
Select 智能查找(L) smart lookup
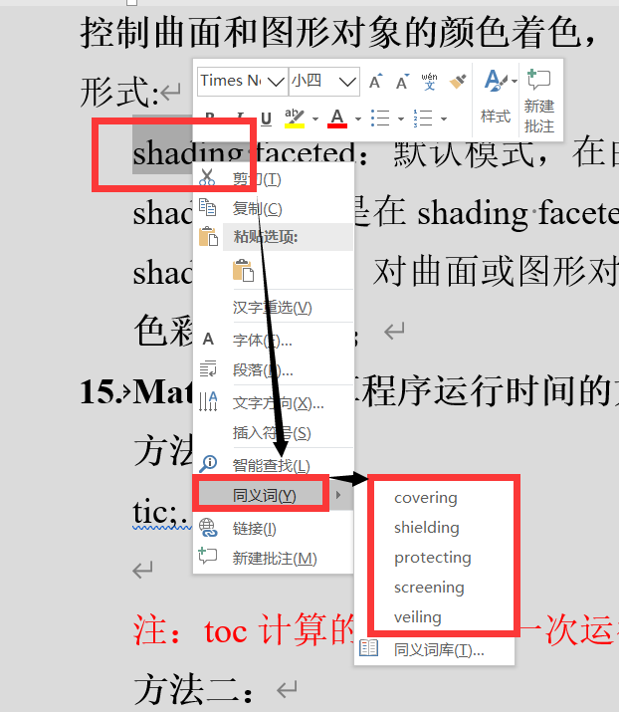point(273,465)
